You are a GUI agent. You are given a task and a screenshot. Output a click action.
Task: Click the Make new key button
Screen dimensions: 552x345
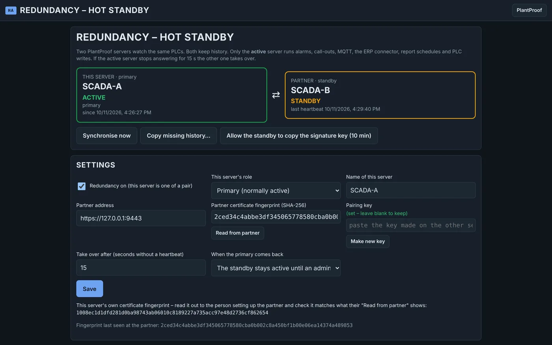368,241
